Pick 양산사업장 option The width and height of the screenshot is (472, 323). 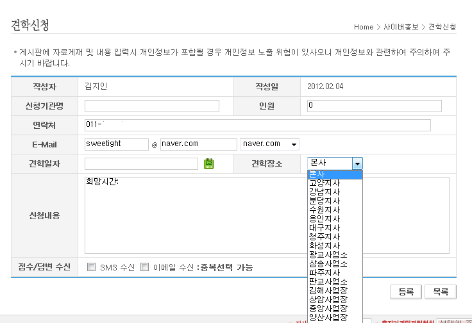click(x=335, y=318)
